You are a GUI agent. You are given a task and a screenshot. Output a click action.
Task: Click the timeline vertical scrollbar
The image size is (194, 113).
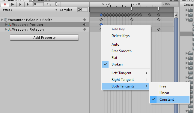pyautogui.click(x=176, y=62)
